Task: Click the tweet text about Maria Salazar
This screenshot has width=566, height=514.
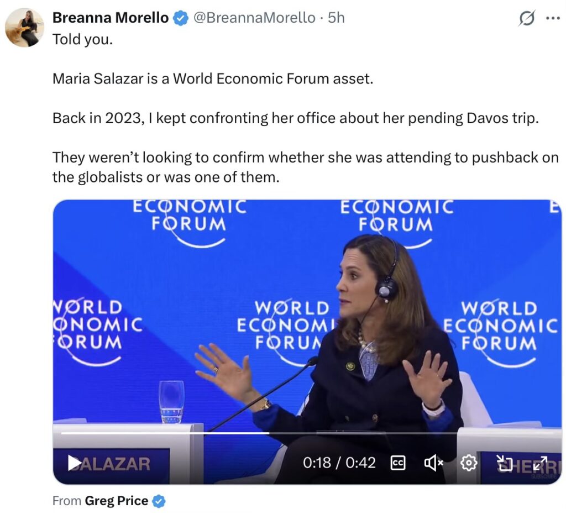Action: click(x=213, y=78)
